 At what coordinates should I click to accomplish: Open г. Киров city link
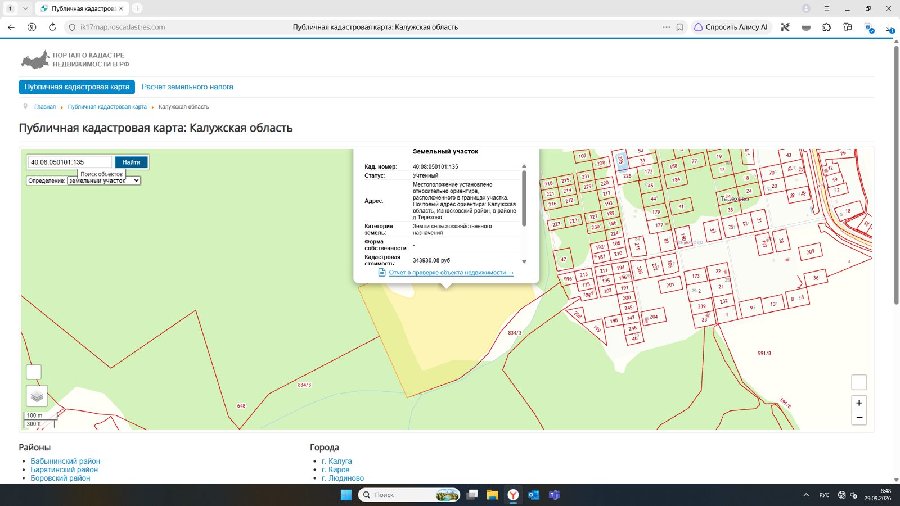[335, 469]
